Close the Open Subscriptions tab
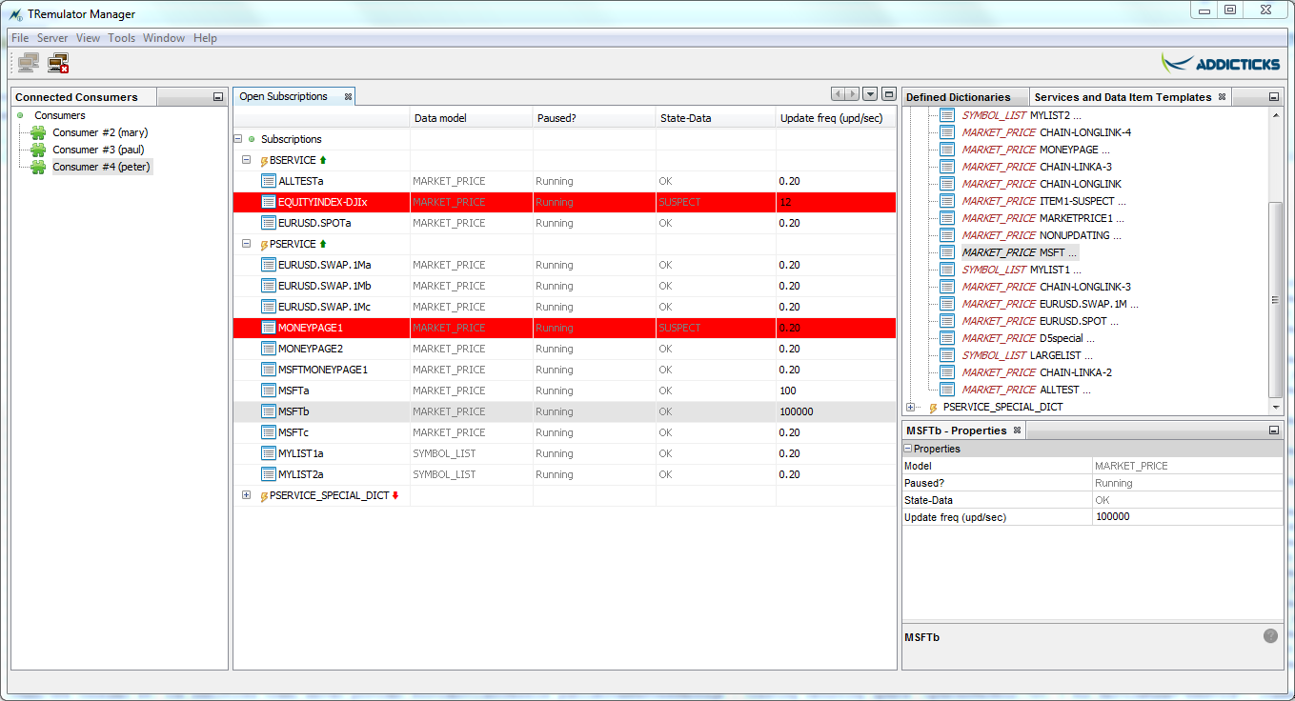 (x=348, y=96)
